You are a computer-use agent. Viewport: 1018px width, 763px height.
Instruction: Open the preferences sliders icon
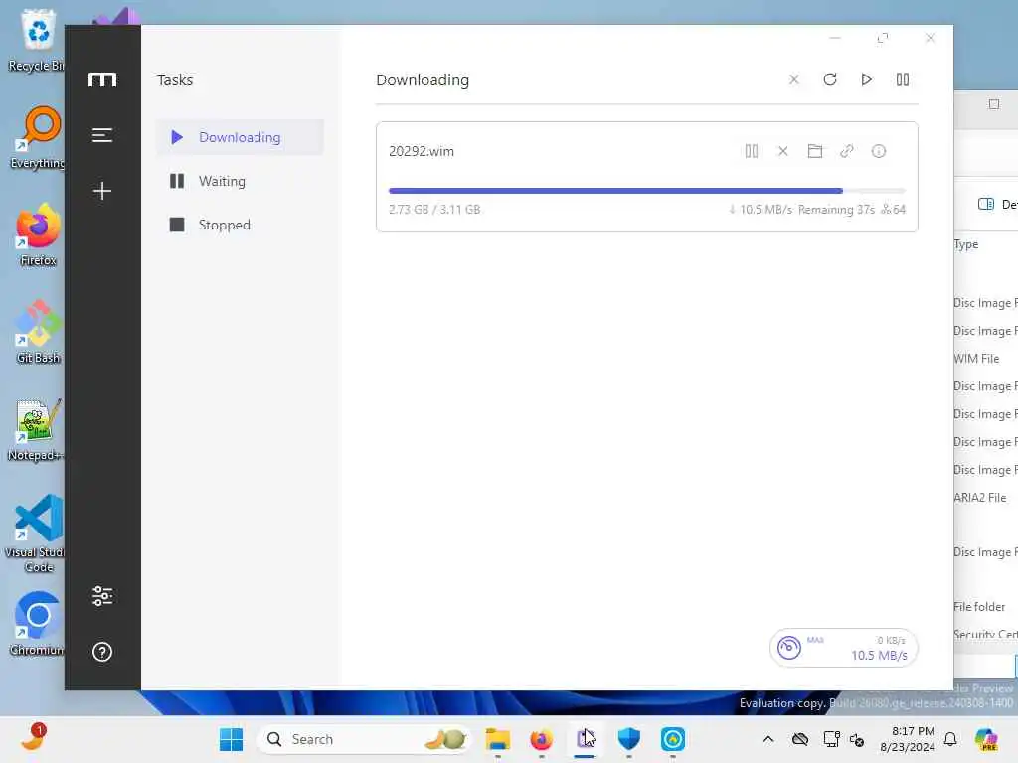coord(102,596)
